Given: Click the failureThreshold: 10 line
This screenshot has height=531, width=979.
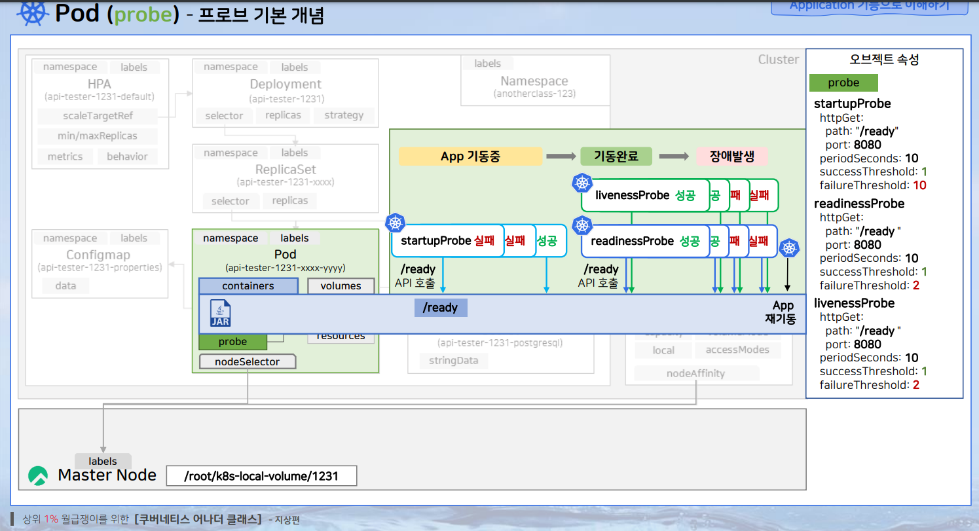Looking at the screenshot, I should (x=873, y=185).
